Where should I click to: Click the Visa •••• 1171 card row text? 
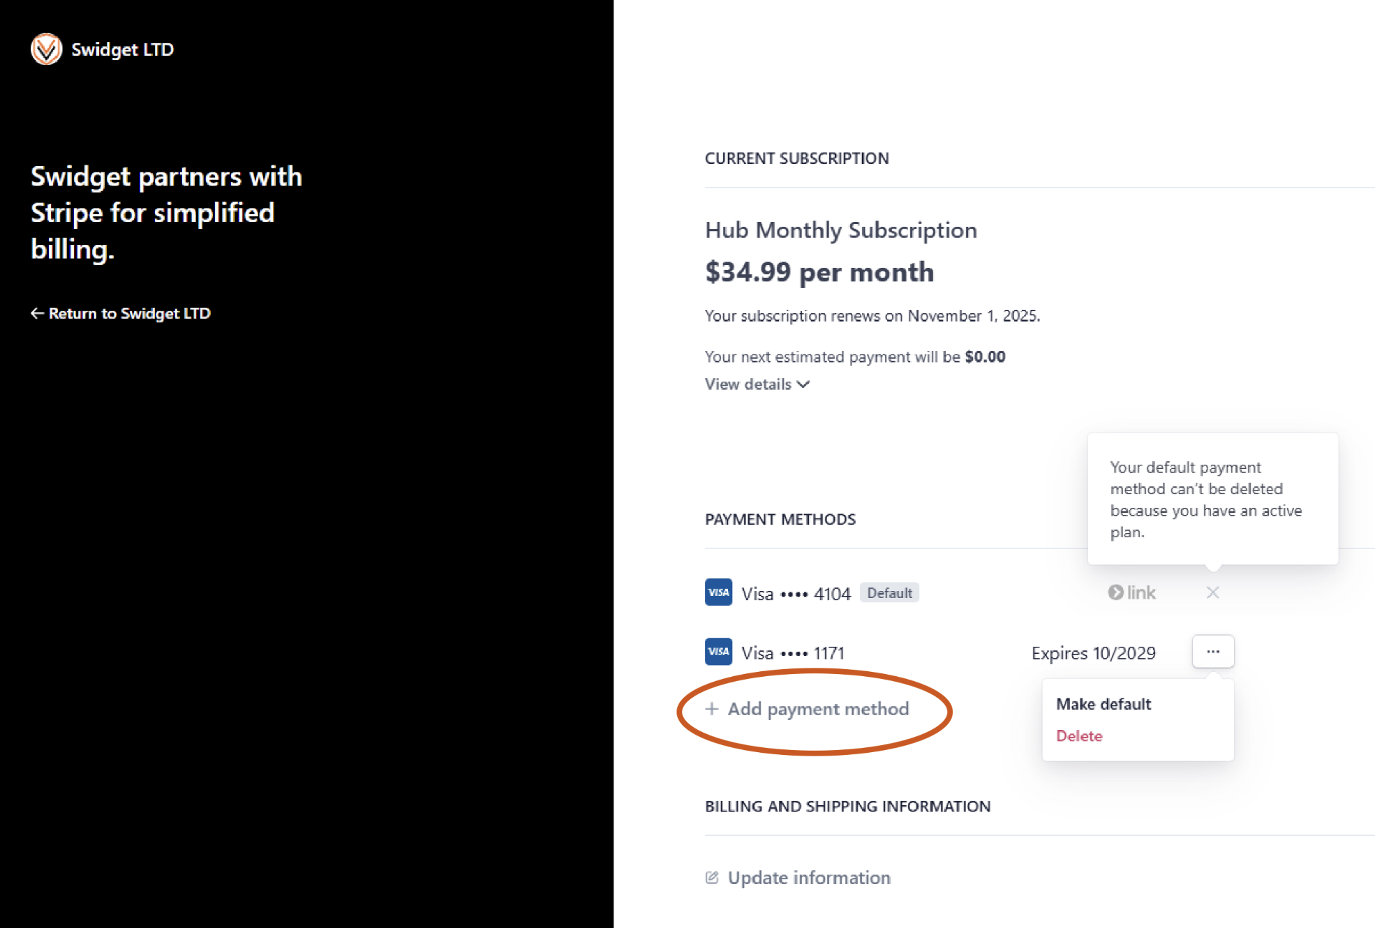793,653
